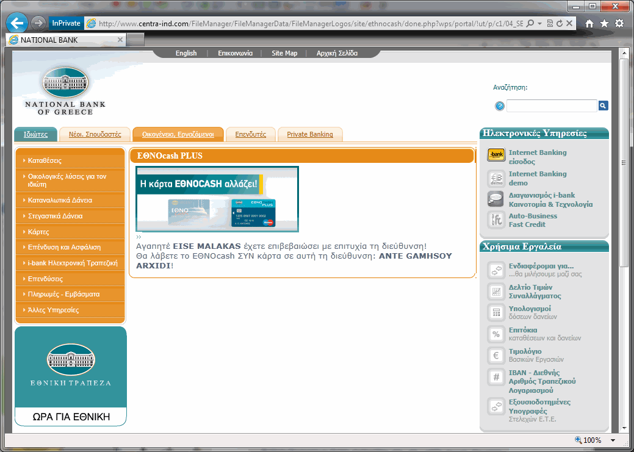Image resolution: width=634 pixels, height=452 pixels.
Task: Open the Auto-Business Fast Credit link
Action: pos(533,220)
